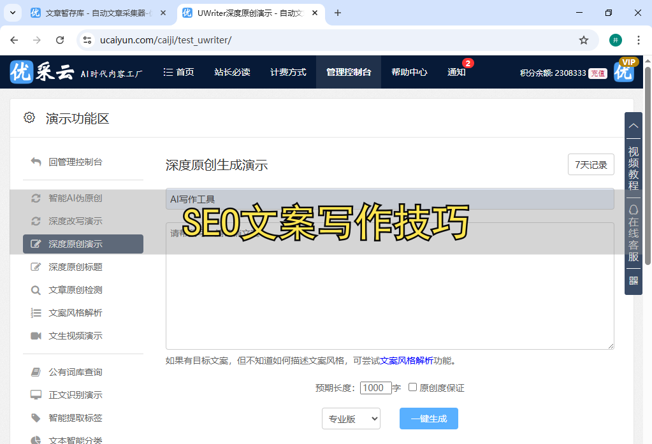This screenshot has width=652, height=444.
Task: Click the 充值 recharge button
Action: 598,73
